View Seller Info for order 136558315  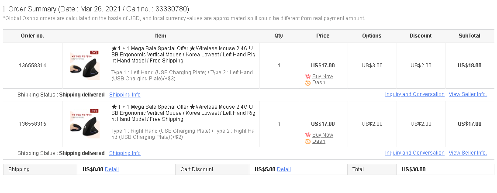(468, 153)
